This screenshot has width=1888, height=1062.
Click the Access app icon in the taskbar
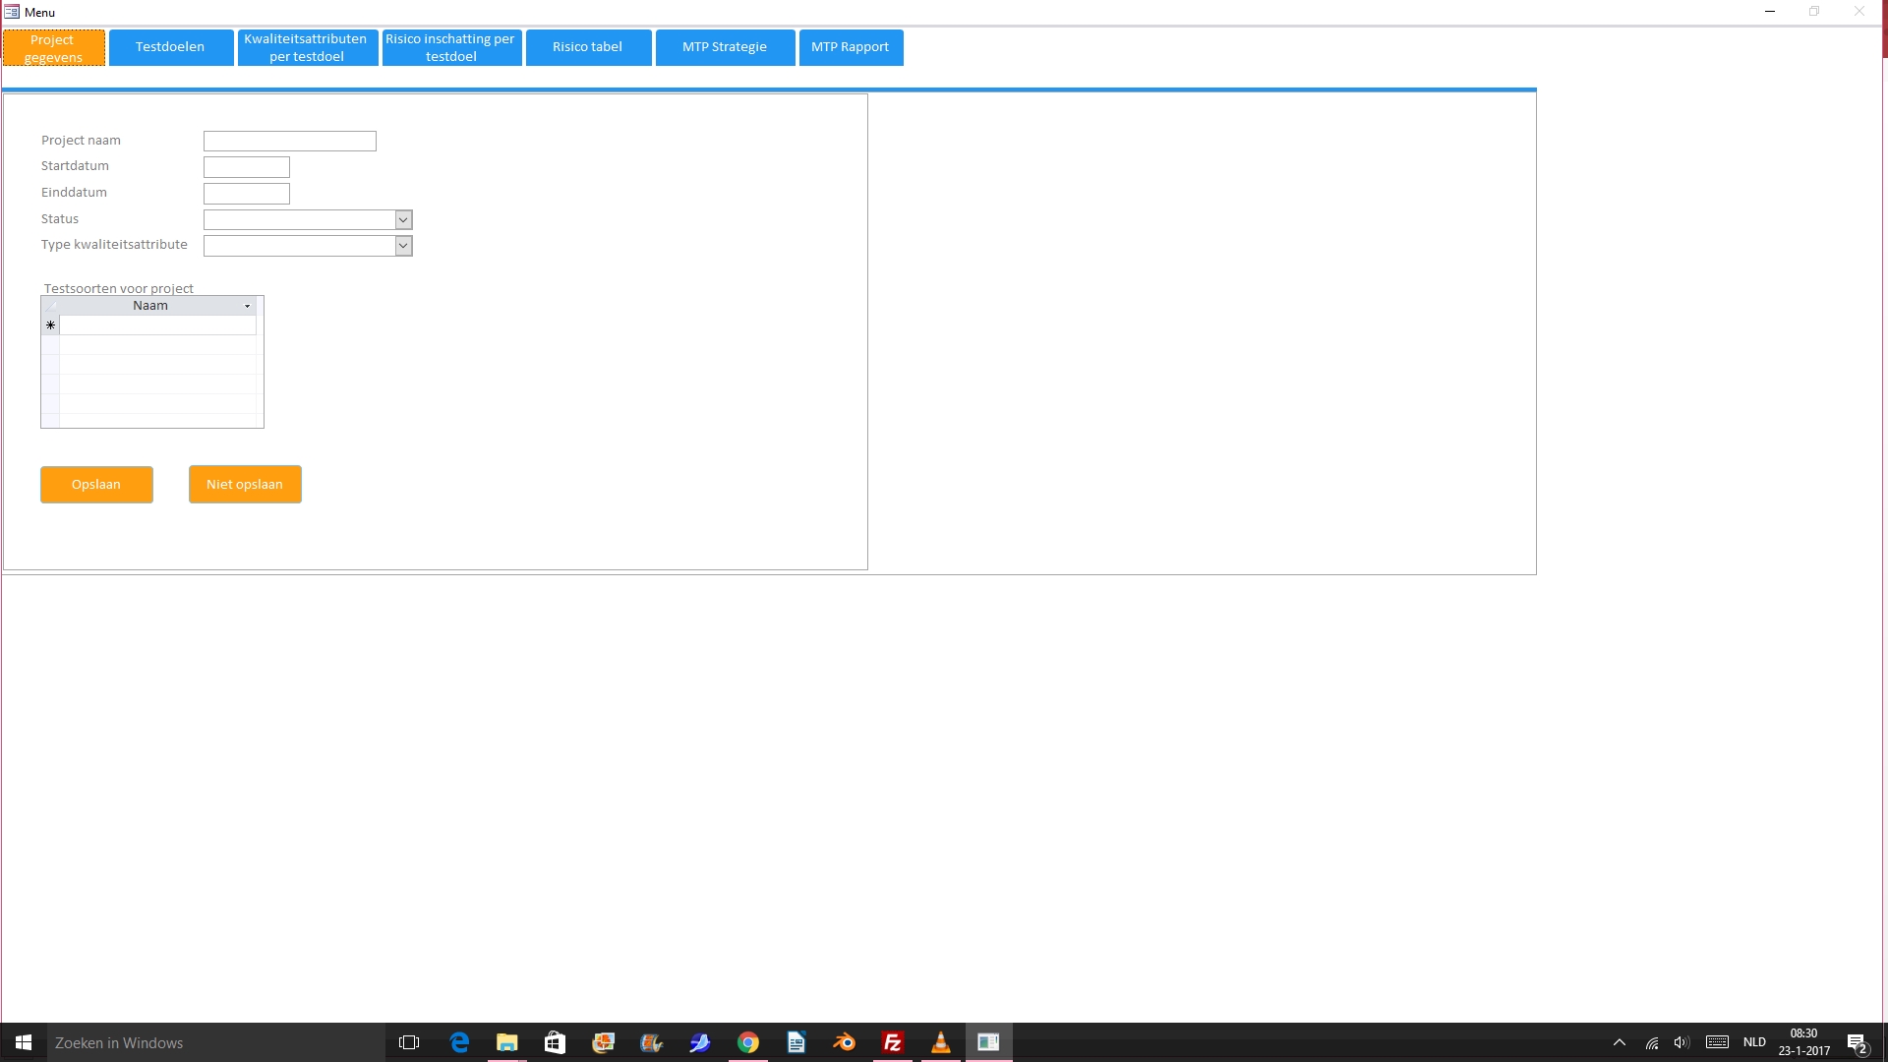[x=989, y=1042]
